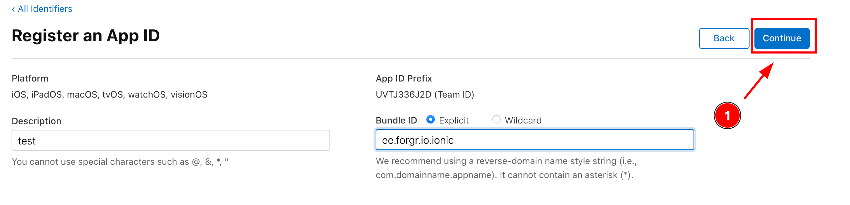
Task: Click the All Identifiers breadcrumb link
Action: pyautogui.click(x=45, y=9)
